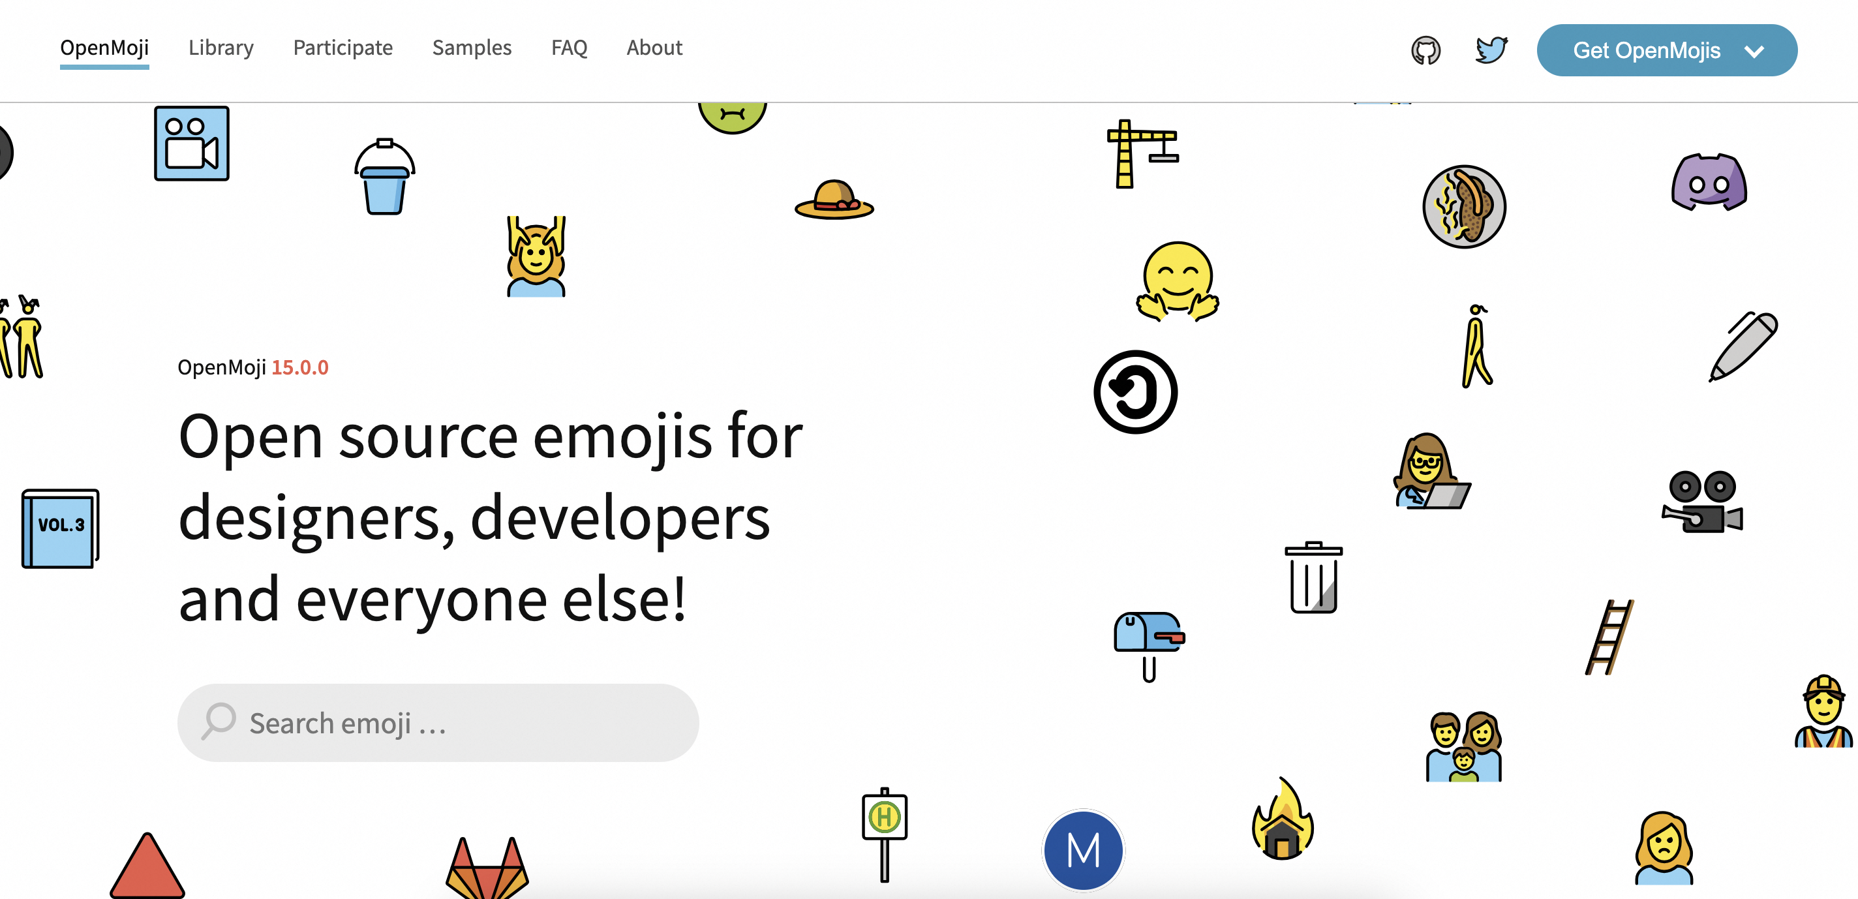Open the Library menu item
The width and height of the screenshot is (1858, 899).
221,48
